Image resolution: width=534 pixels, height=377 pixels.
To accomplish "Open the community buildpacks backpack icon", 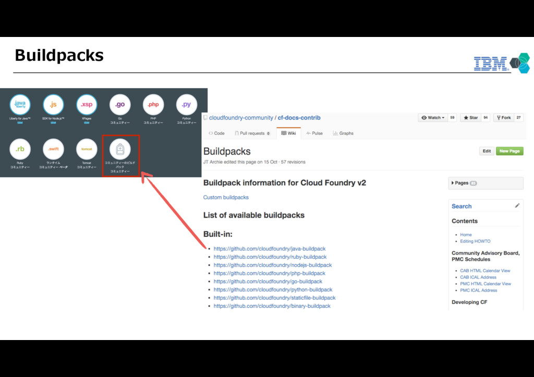I will (120, 149).
